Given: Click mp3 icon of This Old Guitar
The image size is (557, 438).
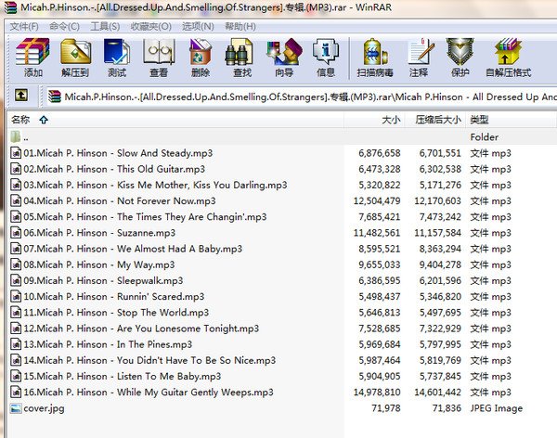Looking at the screenshot, I should tap(16, 169).
